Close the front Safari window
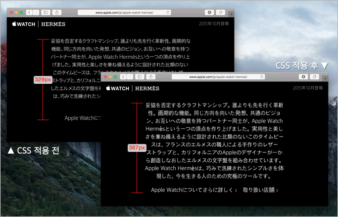The width and height of the screenshot is (338, 217). pyautogui.click(x=105, y=77)
